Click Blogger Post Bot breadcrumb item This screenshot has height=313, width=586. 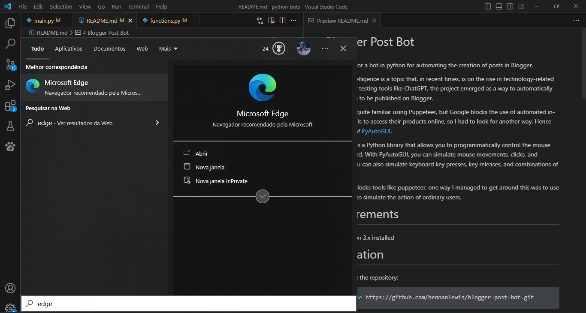pos(102,33)
